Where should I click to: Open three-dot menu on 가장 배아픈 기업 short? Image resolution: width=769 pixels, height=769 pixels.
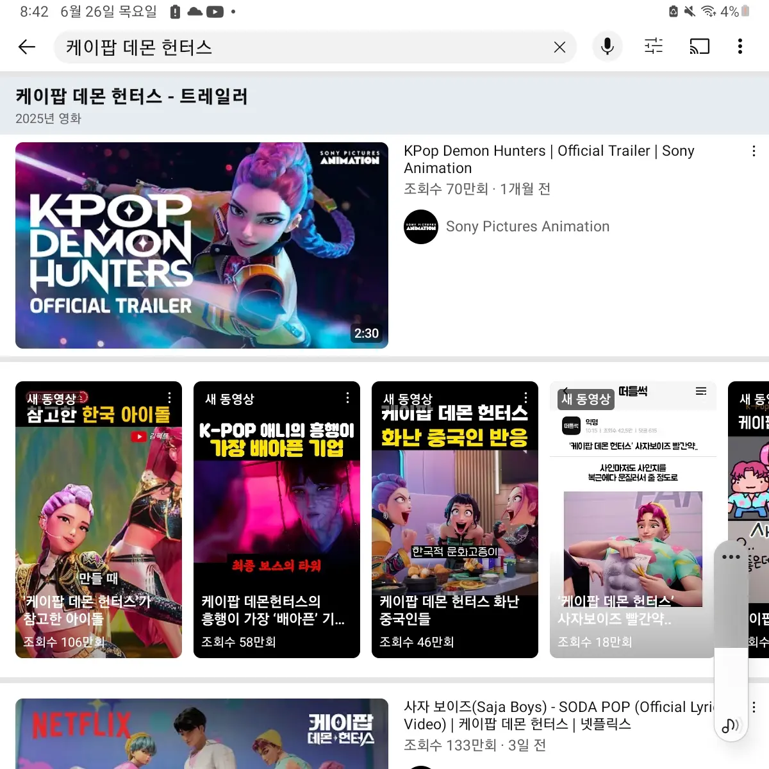[347, 397]
